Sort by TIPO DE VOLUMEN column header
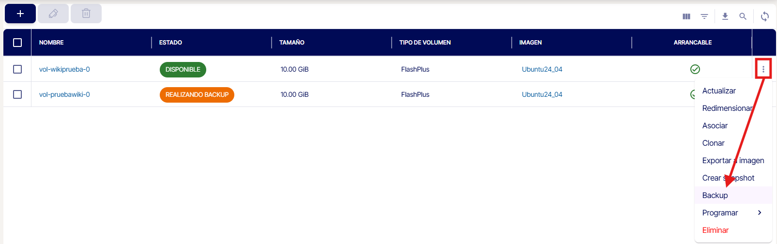777x244 pixels. (x=425, y=43)
